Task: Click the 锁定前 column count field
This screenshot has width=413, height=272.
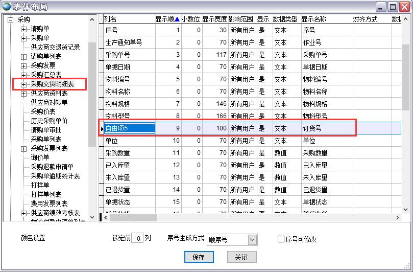Action: pyautogui.click(x=137, y=239)
